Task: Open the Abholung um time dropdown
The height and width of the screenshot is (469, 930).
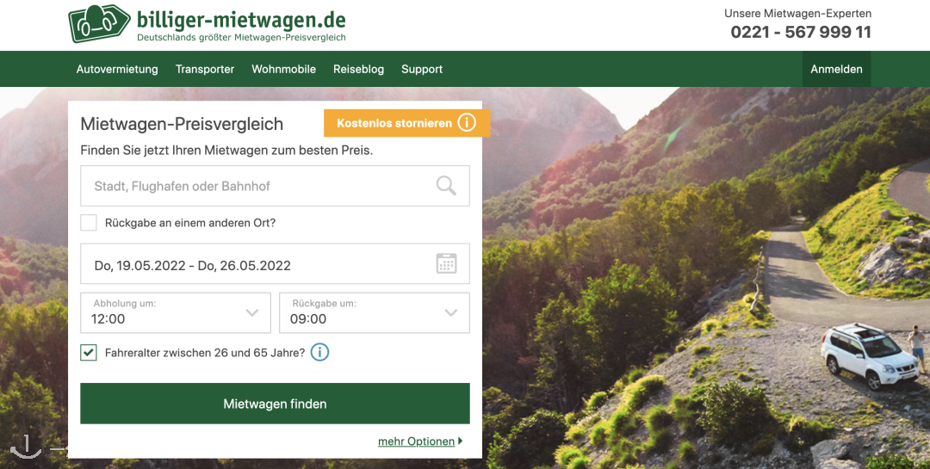Action: 176,312
